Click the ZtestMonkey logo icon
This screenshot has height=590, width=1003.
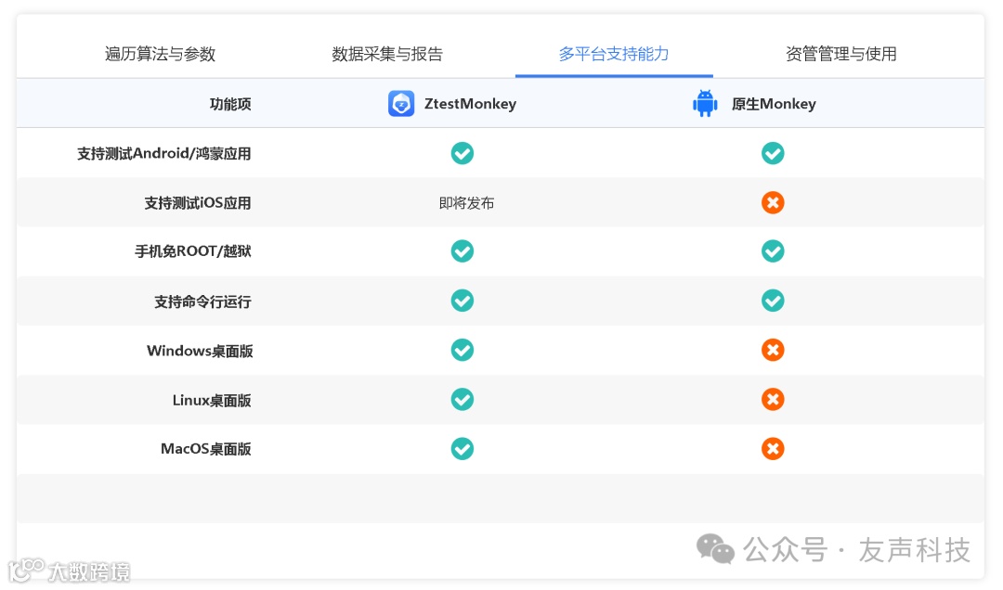401,104
